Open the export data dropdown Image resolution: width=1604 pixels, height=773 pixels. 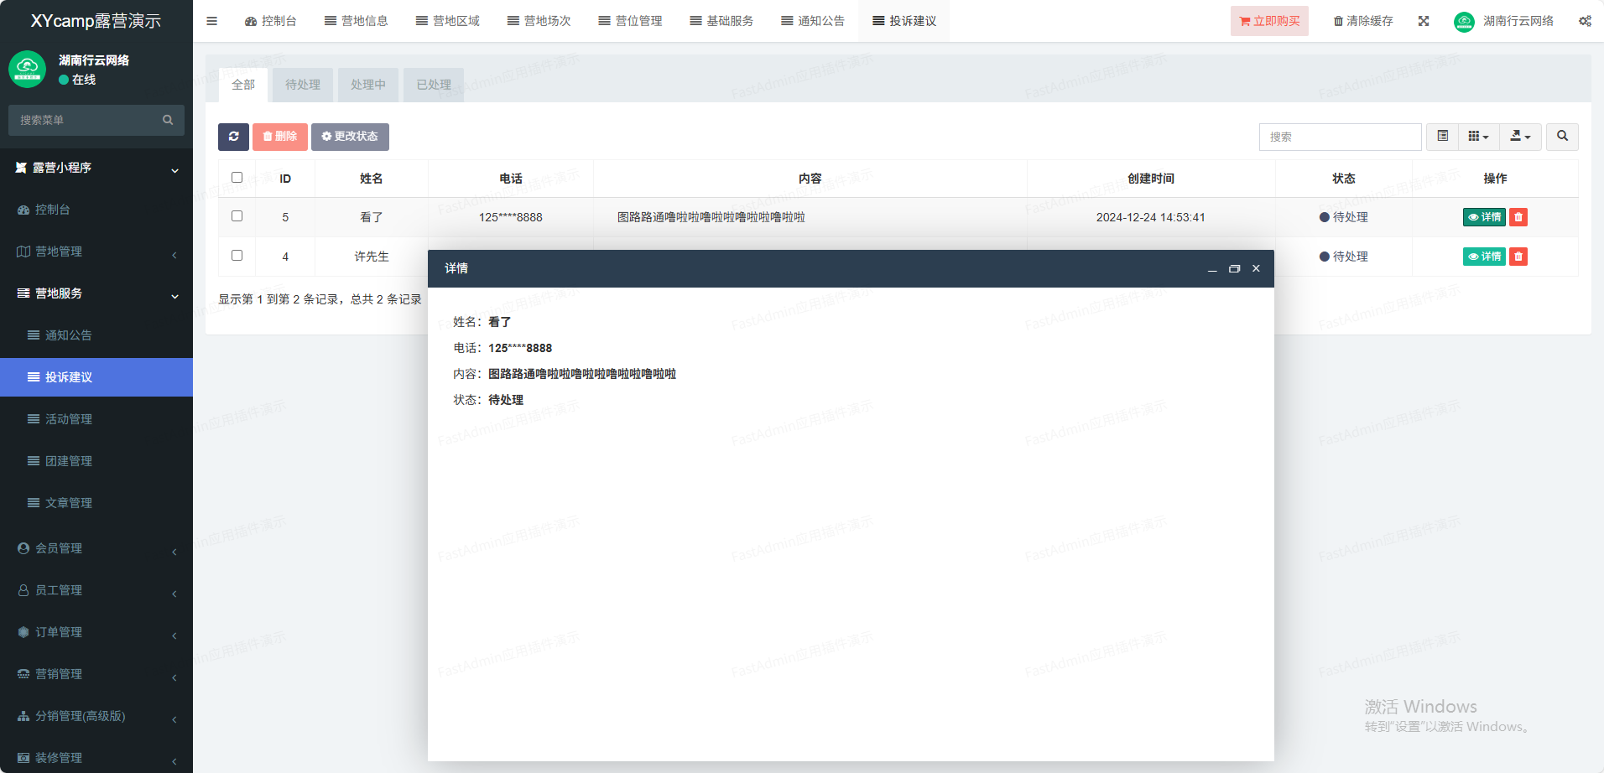tap(1520, 137)
